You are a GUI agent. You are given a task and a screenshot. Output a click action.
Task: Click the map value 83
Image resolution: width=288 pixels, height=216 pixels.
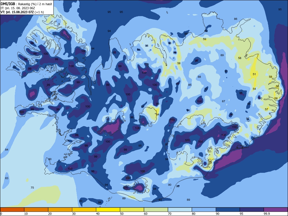(x=7, y=178)
